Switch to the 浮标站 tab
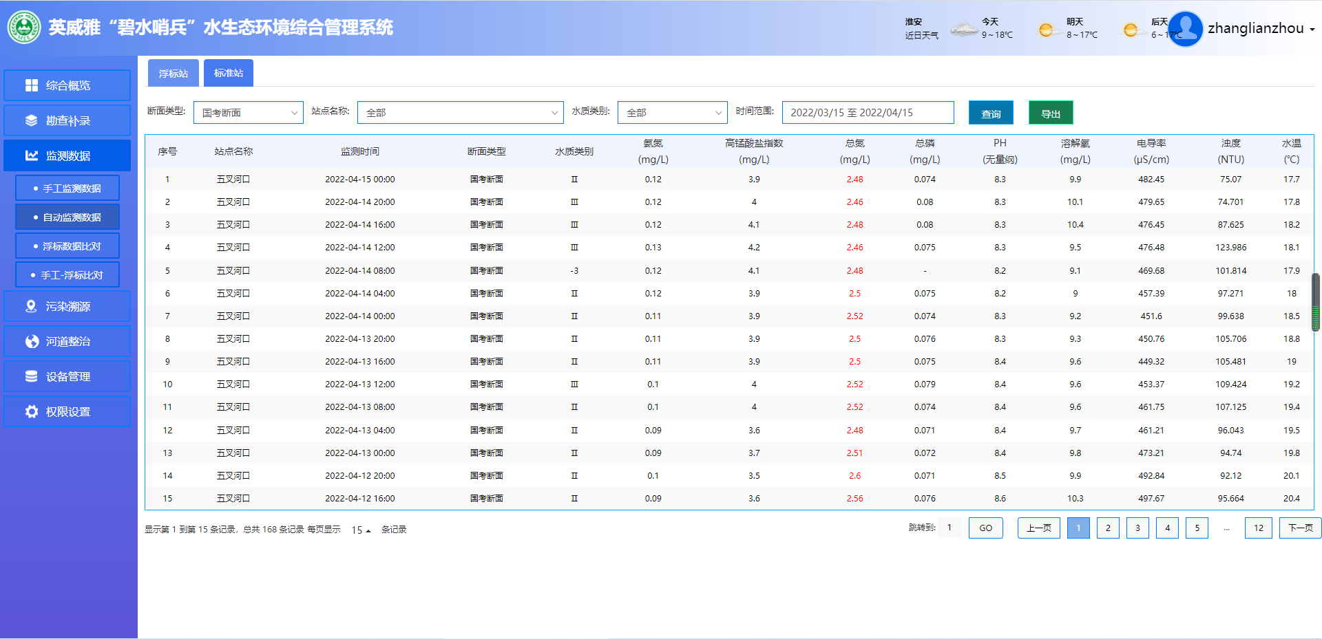 [174, 74]
